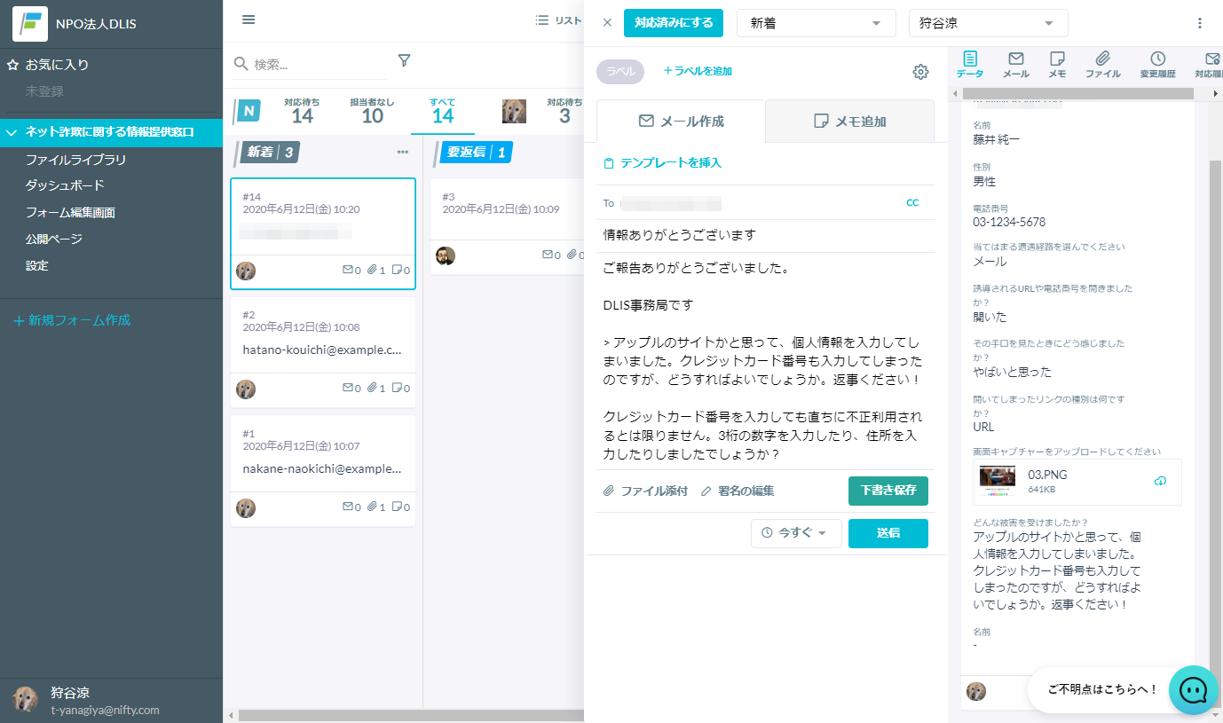Switch to the メール tab in side panel
1223x723 pixels.
pyautogui.click(x=1016, y=65)
